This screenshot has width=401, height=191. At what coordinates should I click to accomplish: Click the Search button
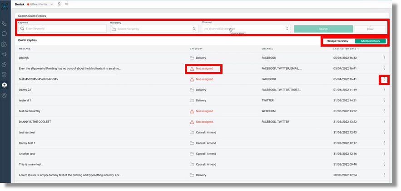tap(323, 29)
